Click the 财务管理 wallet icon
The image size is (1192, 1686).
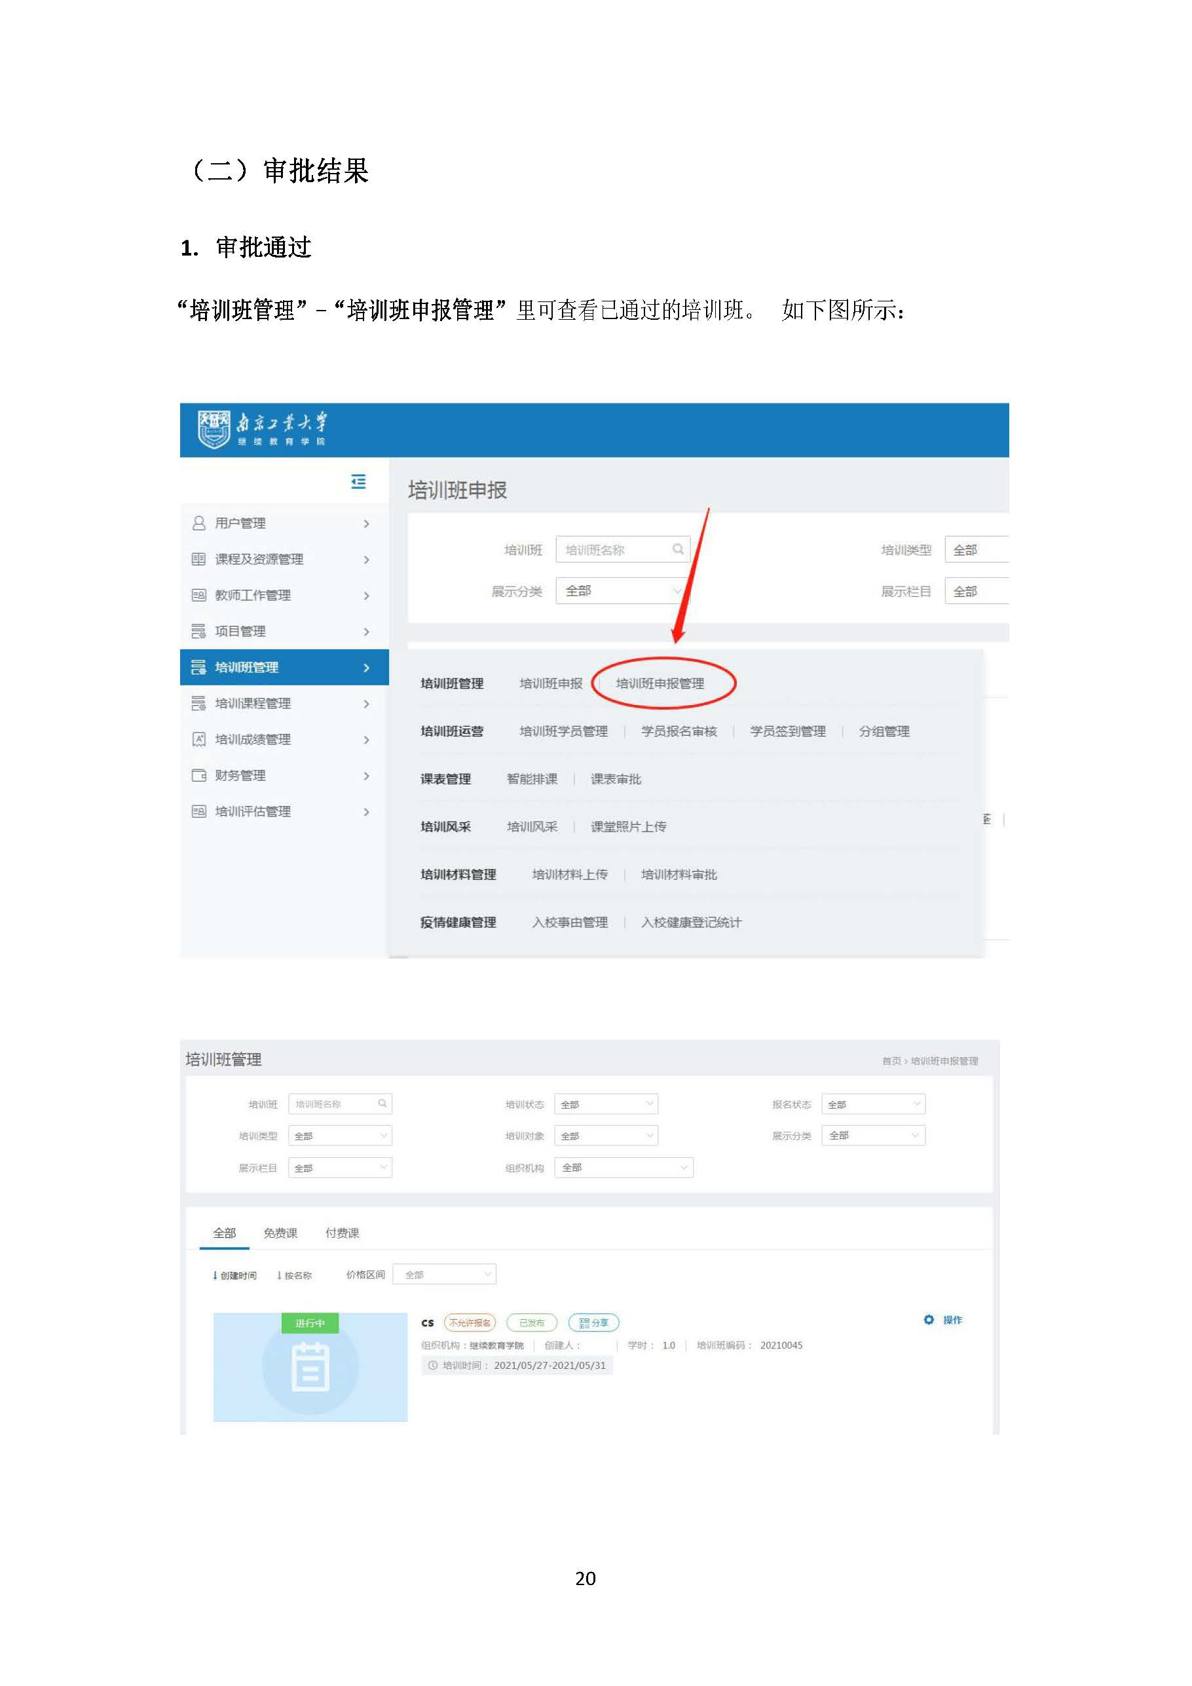coord(198,775)
